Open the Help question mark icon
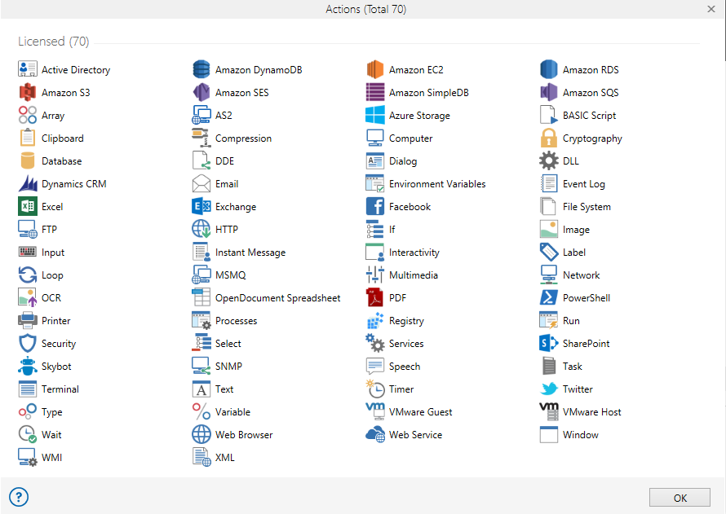This screenshot has height=514, width=726. pyautogui.click(x=19, y=497)
